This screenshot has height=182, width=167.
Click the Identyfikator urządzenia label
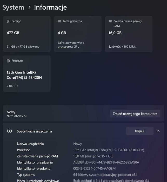tap(35, 162)
